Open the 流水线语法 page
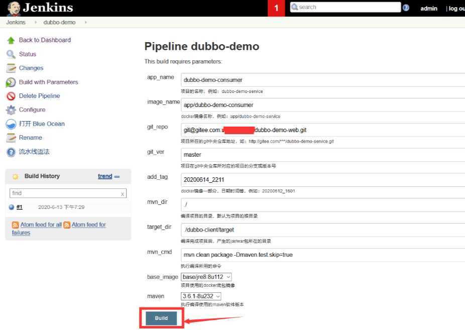465x330 pixels. click(x=34, y=152)
